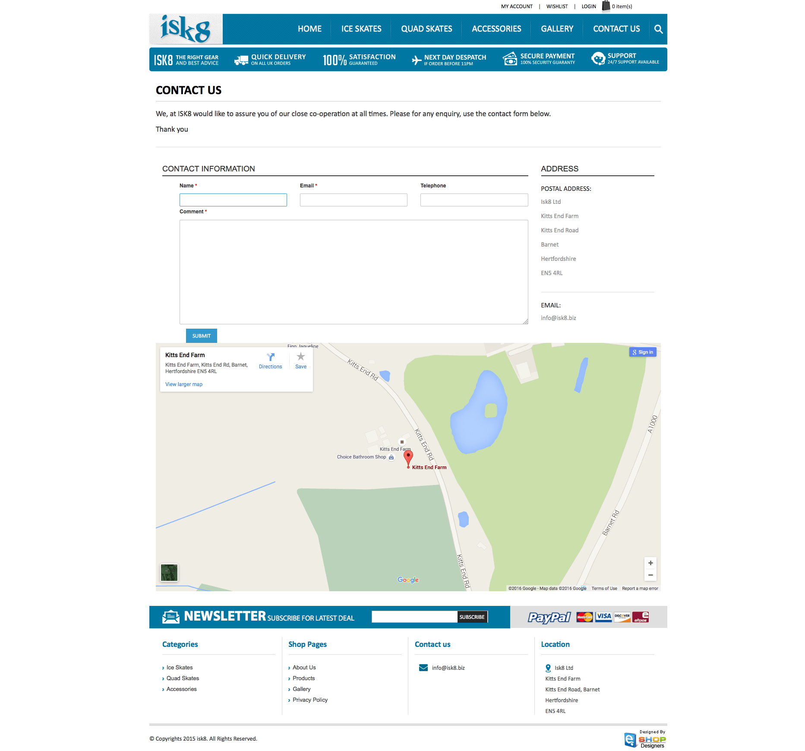Open Quad Skates navigation menu
Viewport: 805px width, 751px height.
(x=426, y=29)
